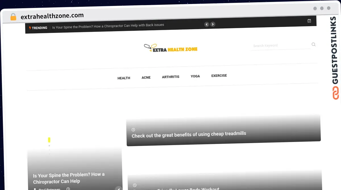Image resolution: width=341 pixels, height=190 pixels.
Task: Navigate to the Exercise menu item
Action: point(219,76)
